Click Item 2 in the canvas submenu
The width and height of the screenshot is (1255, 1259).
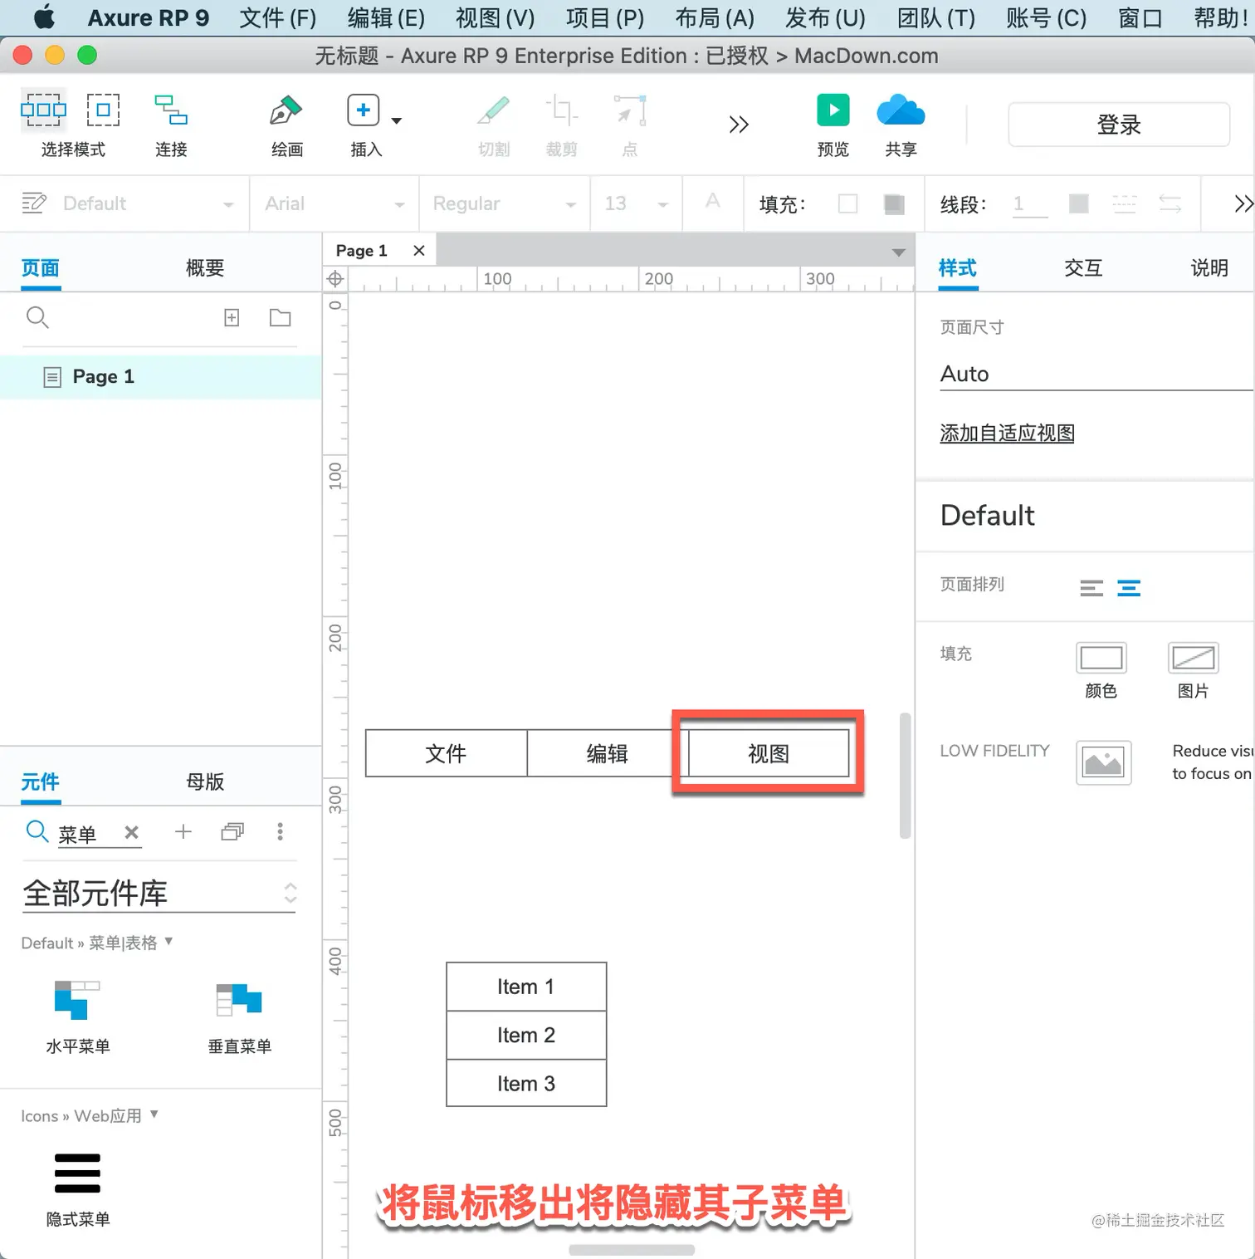tap(526, 1035)
